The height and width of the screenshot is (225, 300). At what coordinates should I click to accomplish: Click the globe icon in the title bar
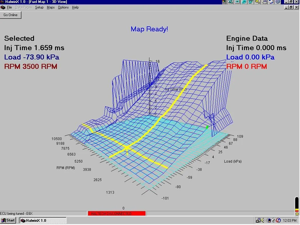click(x=278, y=2)
